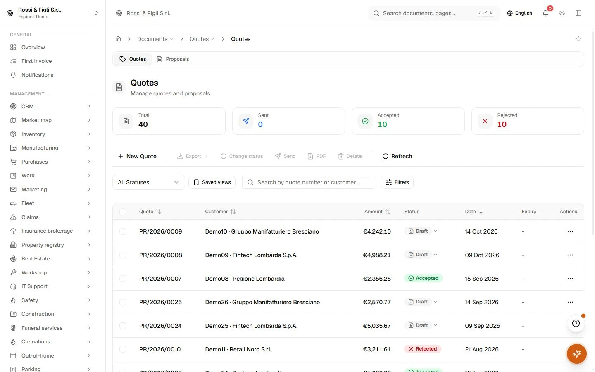Viewport: 595px width, 372px height.
Task: Select all quotes with header checkbox
Action: click(123, 212)
